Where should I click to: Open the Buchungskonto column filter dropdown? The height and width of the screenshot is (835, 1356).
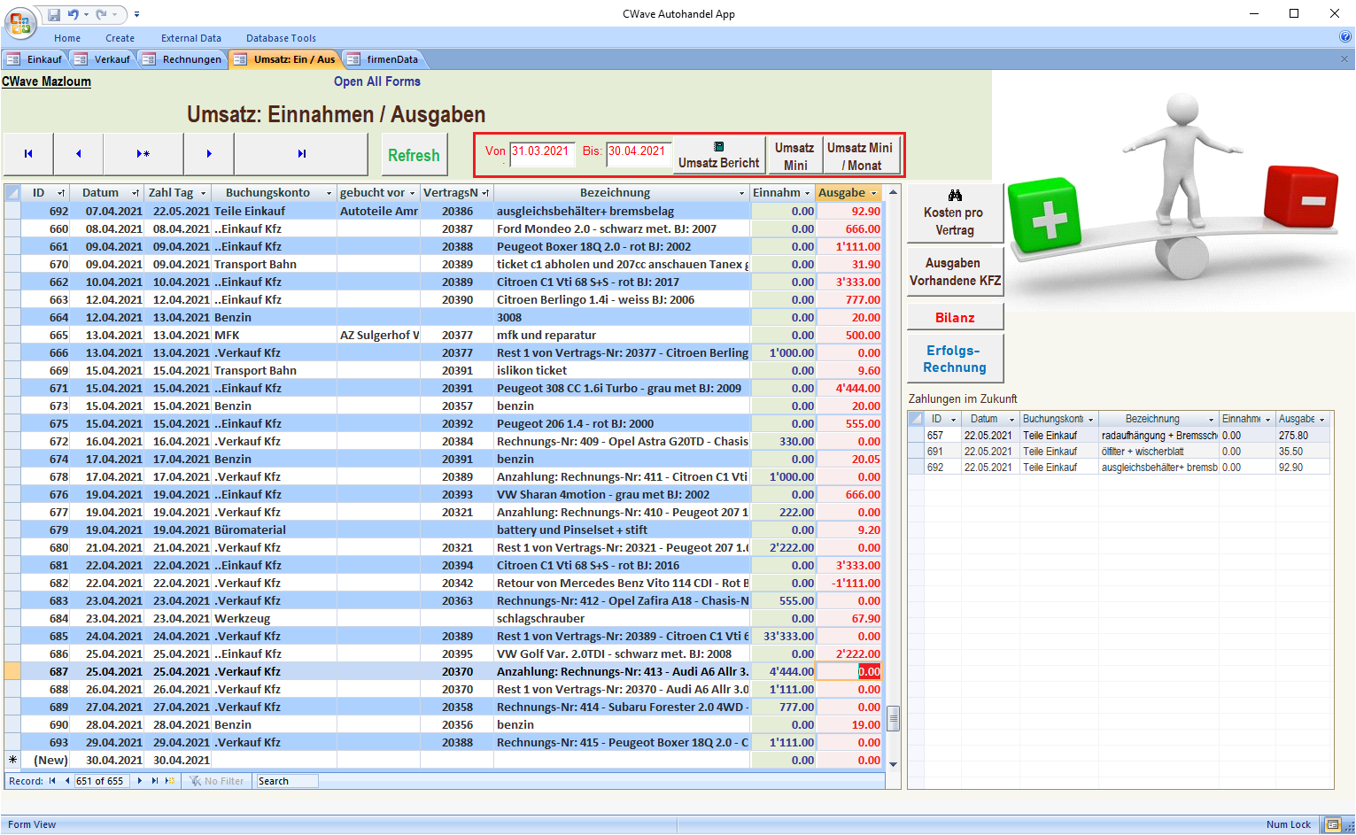[x=329, y=193]
